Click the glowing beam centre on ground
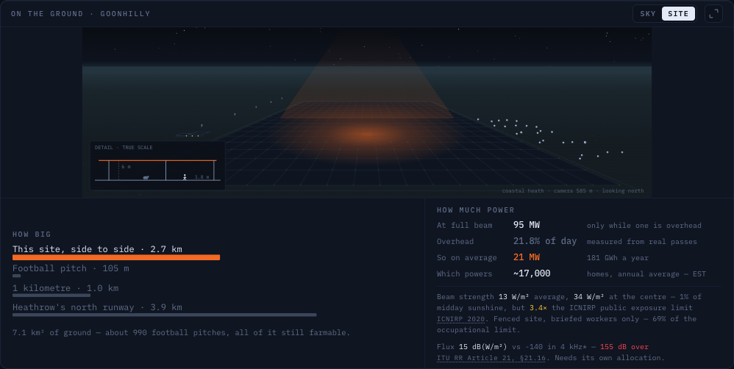734x369 pixels. [366, 135]
